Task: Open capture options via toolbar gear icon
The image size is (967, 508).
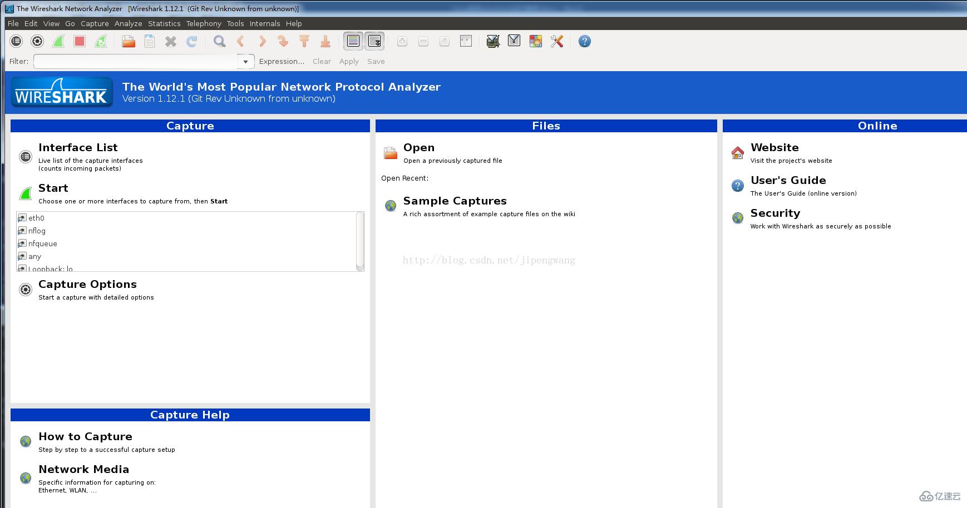Action: pos(37,41)
